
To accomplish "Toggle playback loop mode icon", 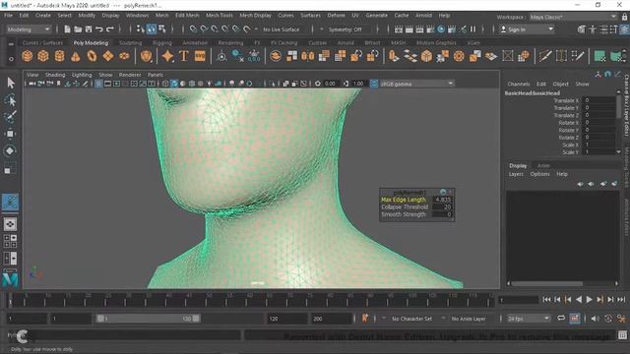I will tap(561, 319).
